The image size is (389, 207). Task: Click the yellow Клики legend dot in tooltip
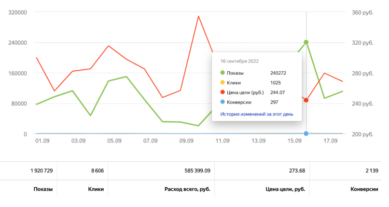click(222, 82)
